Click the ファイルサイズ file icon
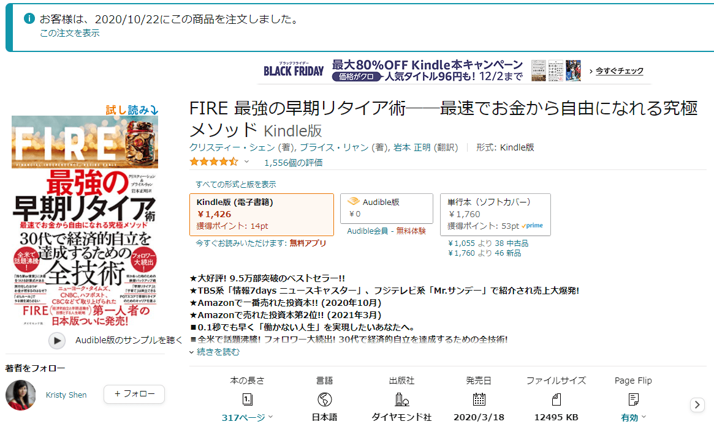 click(556, 399)
